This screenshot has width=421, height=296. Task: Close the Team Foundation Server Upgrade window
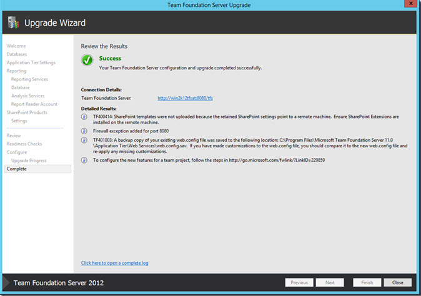[x=410, y=4]
